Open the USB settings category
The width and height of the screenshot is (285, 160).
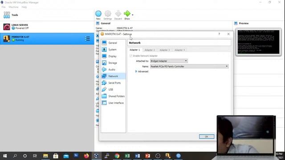113,90
